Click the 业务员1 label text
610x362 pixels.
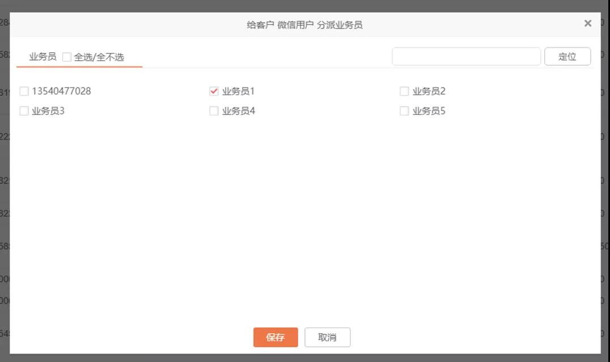(239, 91)
